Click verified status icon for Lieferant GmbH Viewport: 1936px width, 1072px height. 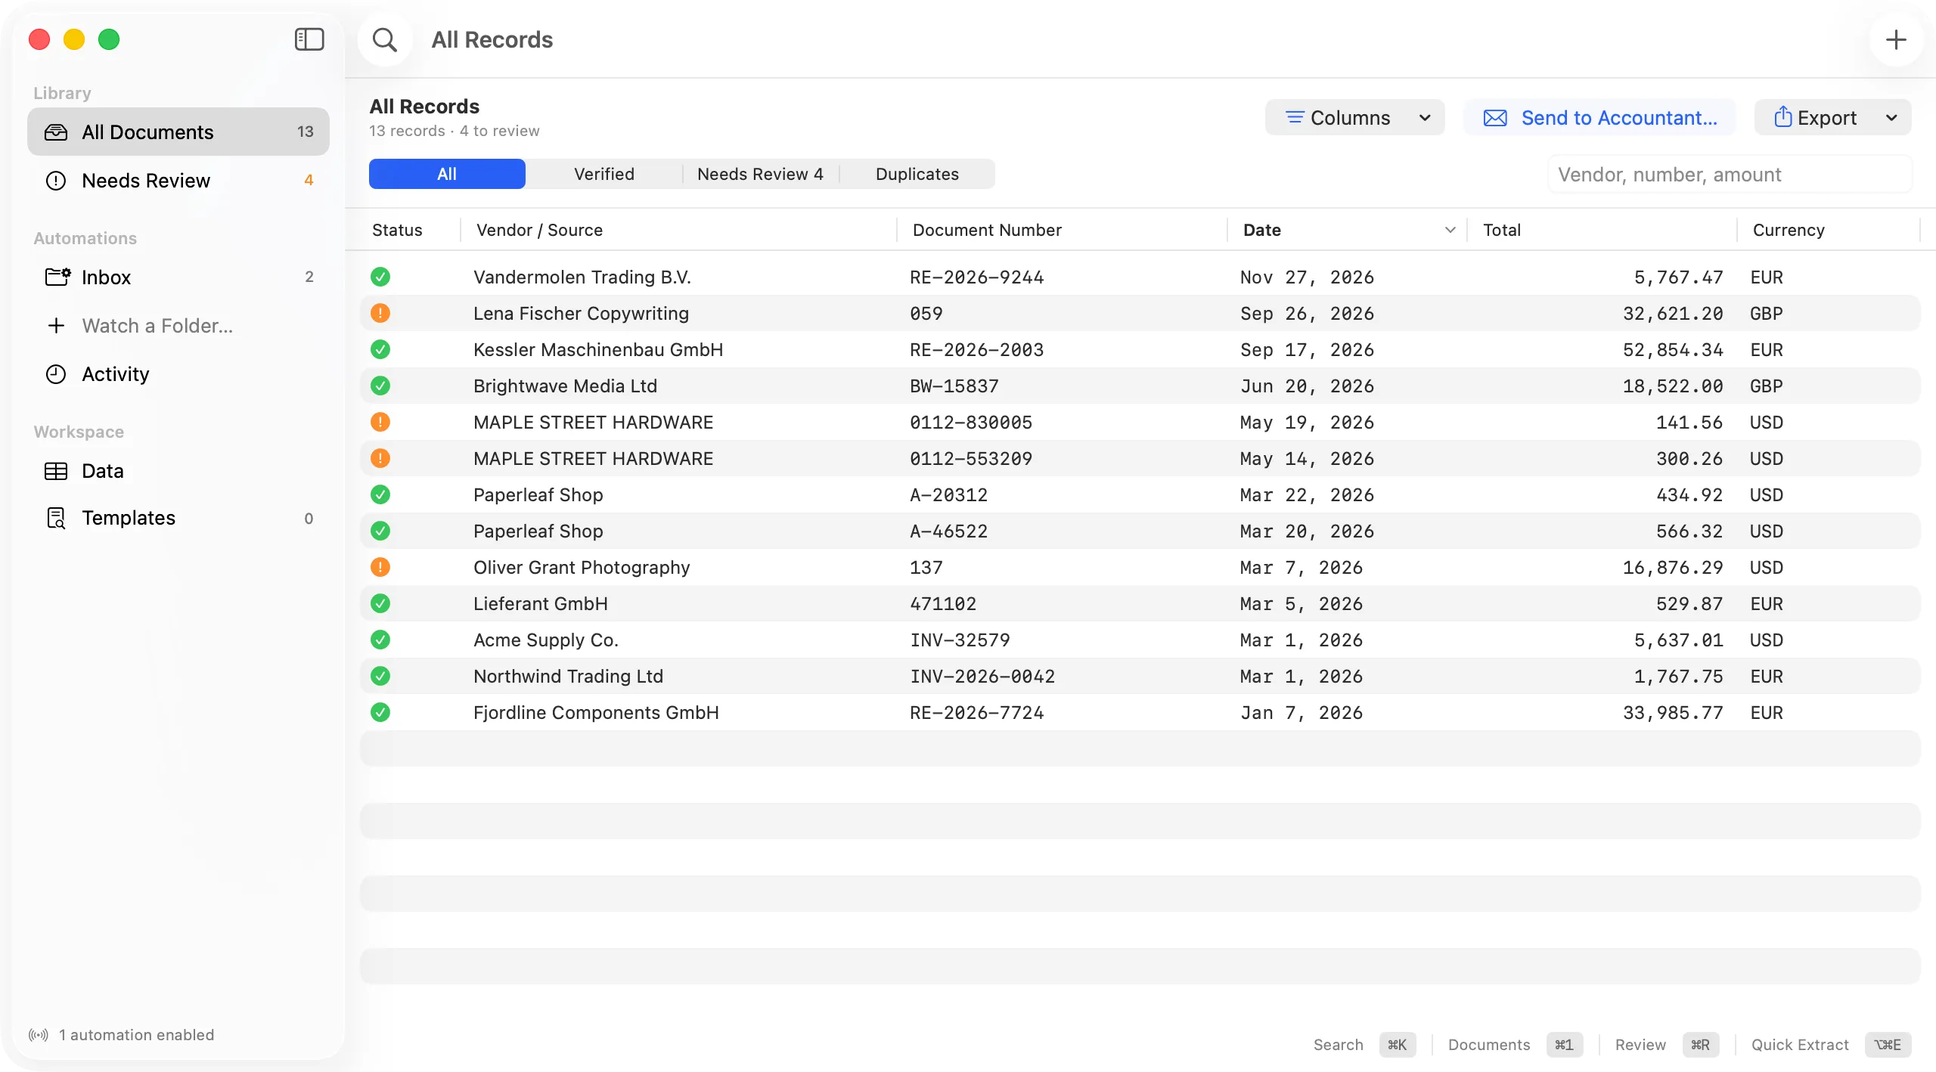(380, 603)
